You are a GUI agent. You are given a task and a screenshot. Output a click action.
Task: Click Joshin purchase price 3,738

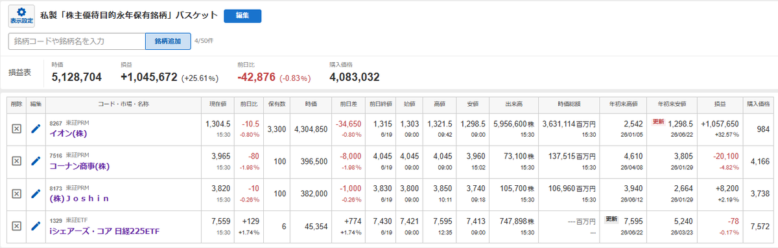(x=760, y=194)
